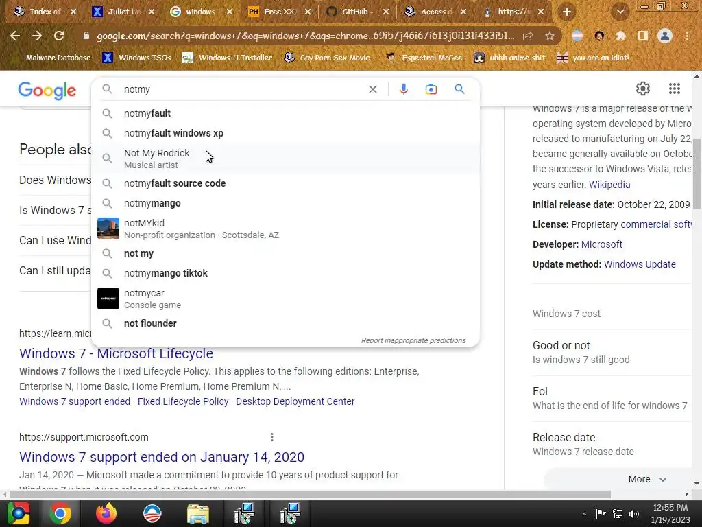Open the Microsoft developer link
This screenshot has width=702, height=527.
click(x=602, y=244)
